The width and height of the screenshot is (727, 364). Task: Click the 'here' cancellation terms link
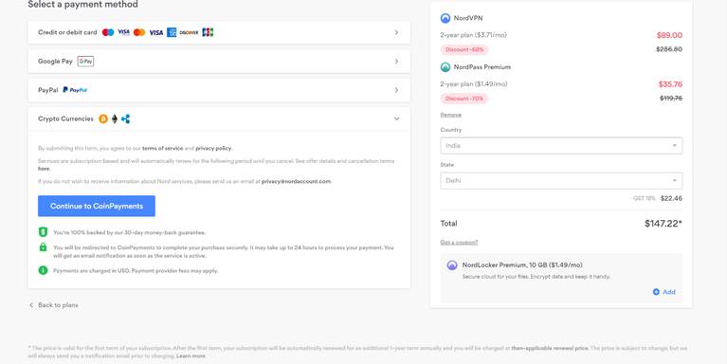point(44,169)
